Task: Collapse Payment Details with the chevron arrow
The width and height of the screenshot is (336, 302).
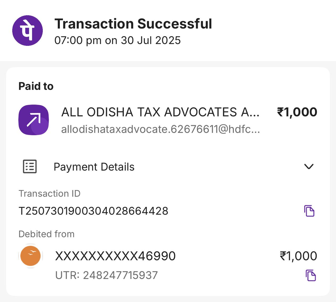Action: tap(309, 166)
